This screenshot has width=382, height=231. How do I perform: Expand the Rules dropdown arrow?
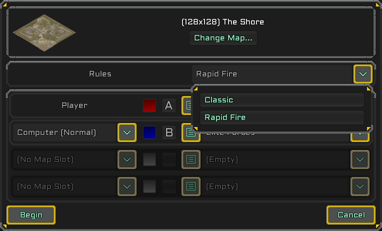362,74
